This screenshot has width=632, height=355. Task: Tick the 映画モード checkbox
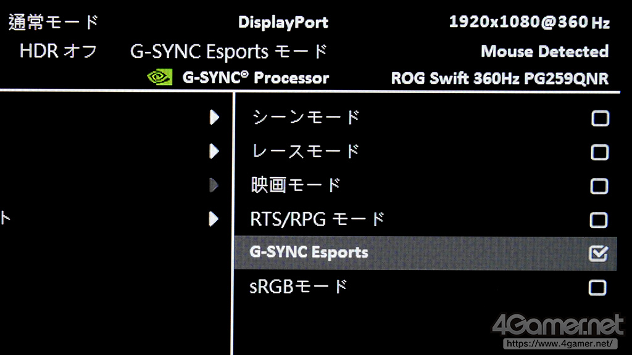[599, 186]
